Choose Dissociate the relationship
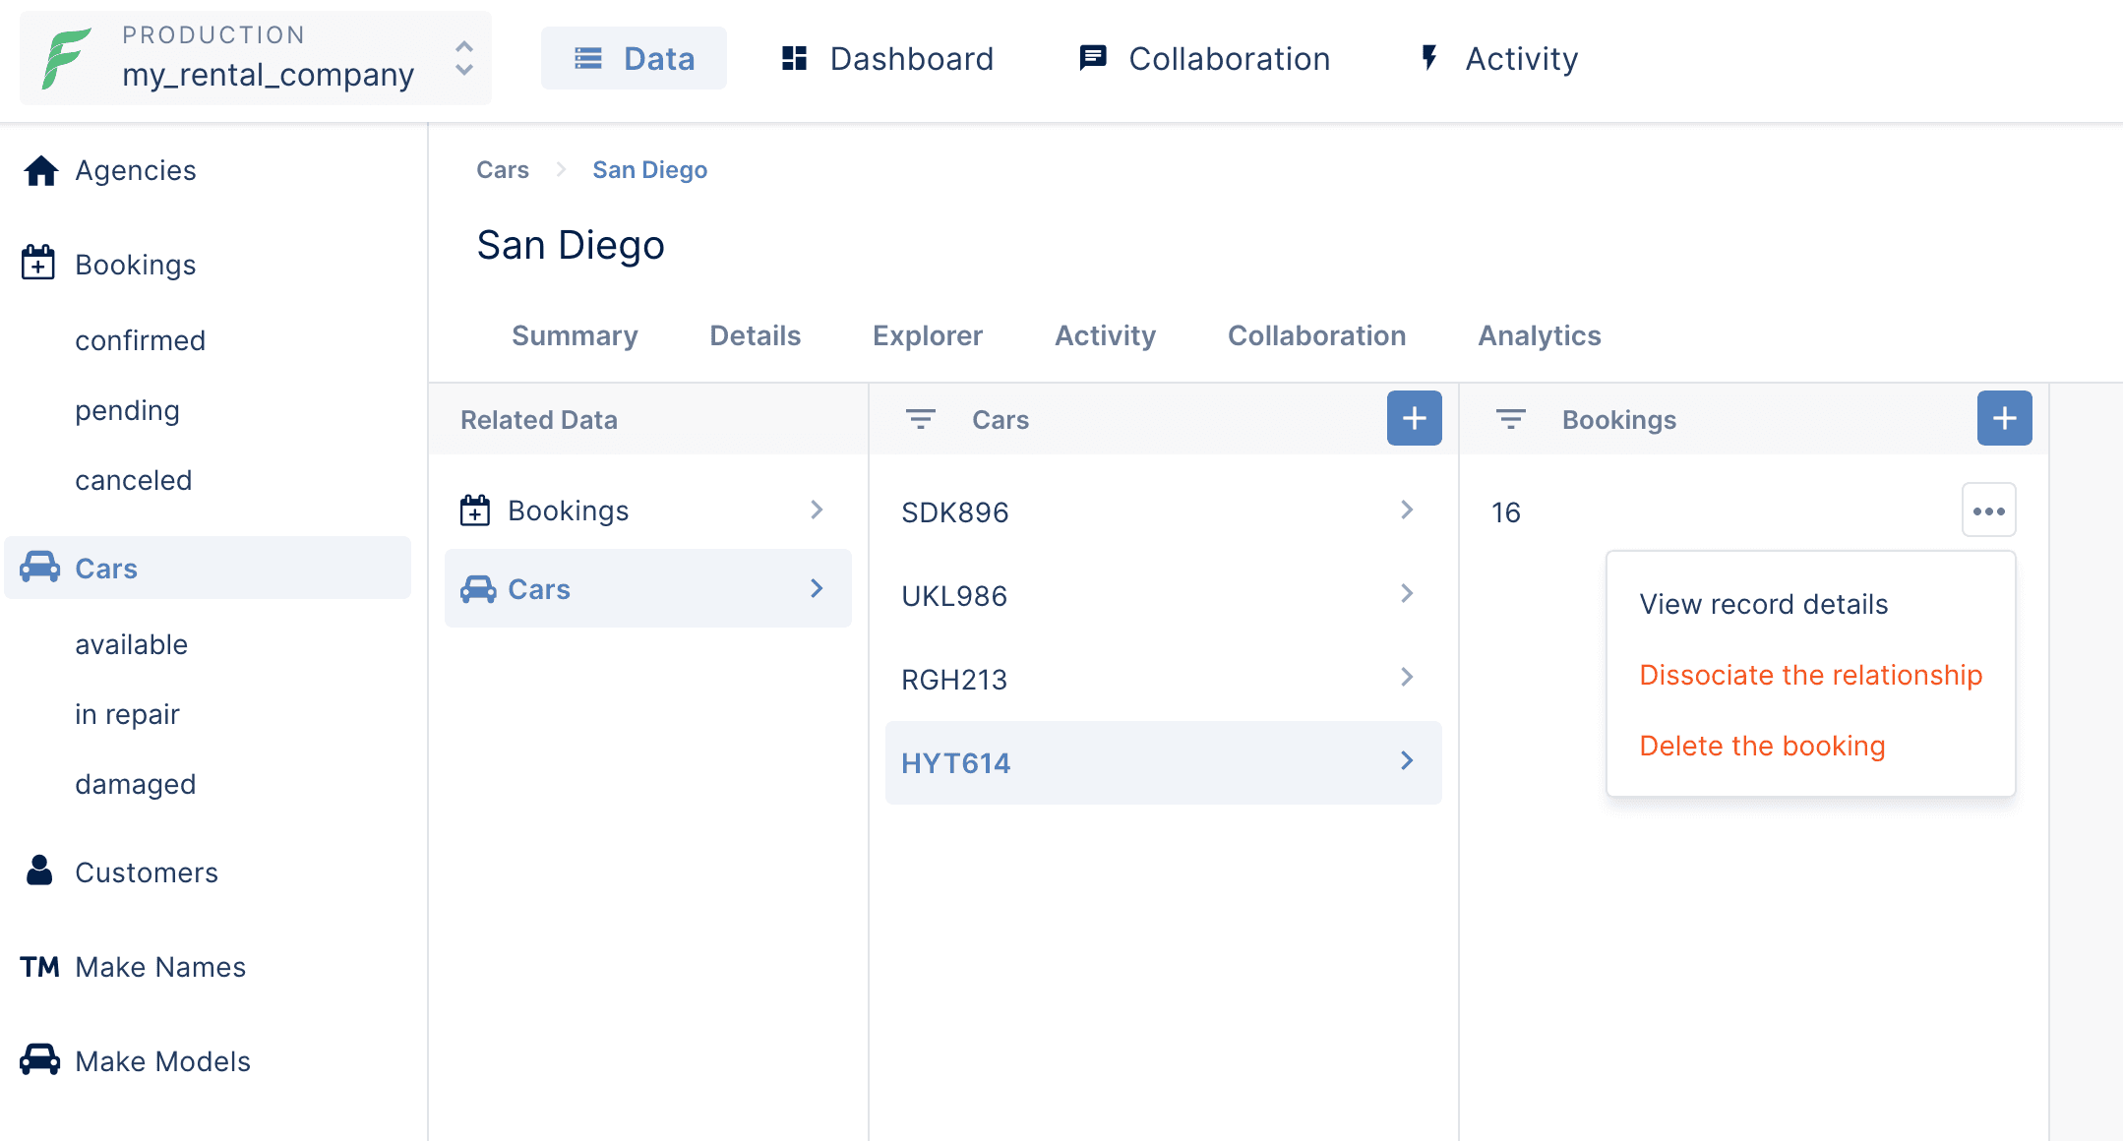 [1810, 675]
